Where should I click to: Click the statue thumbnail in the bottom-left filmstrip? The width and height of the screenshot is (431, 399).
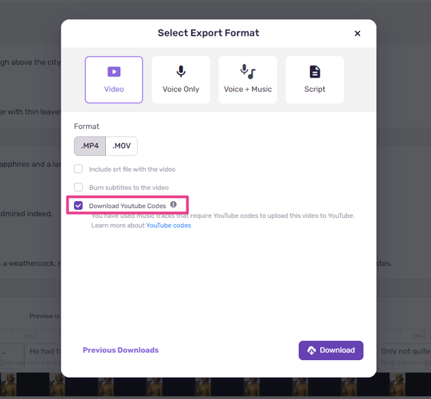tap(8, 384)
